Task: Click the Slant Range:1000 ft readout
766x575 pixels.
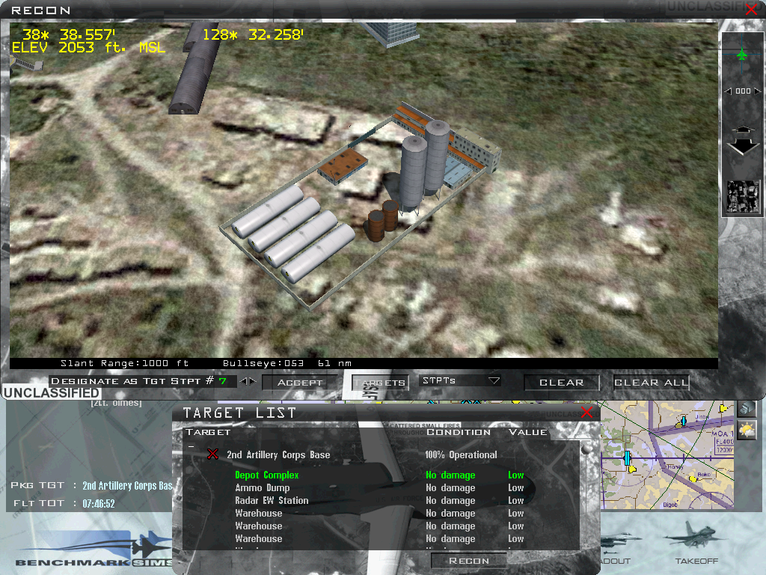Action: pyautogui.click(x=125, y=363)
